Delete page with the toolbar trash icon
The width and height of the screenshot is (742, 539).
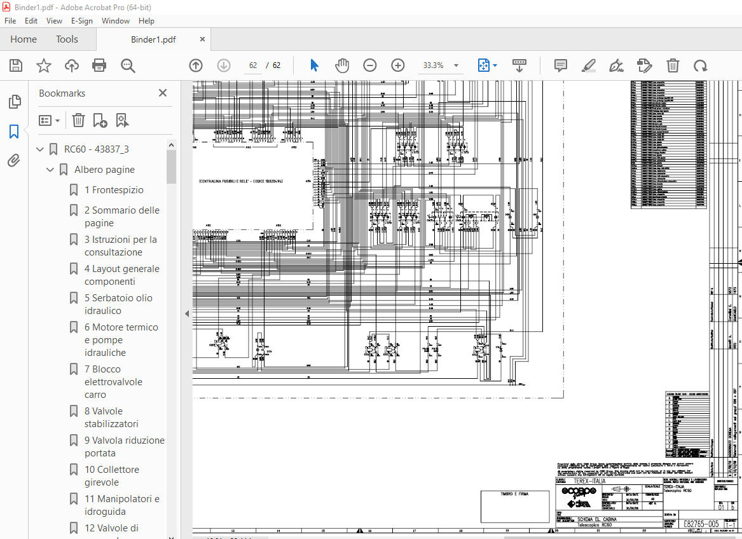tap(673, 65)
